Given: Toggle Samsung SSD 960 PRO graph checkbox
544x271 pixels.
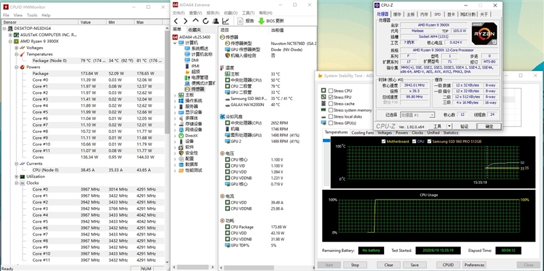Looking at the screenshot, I should coord(430,142).
